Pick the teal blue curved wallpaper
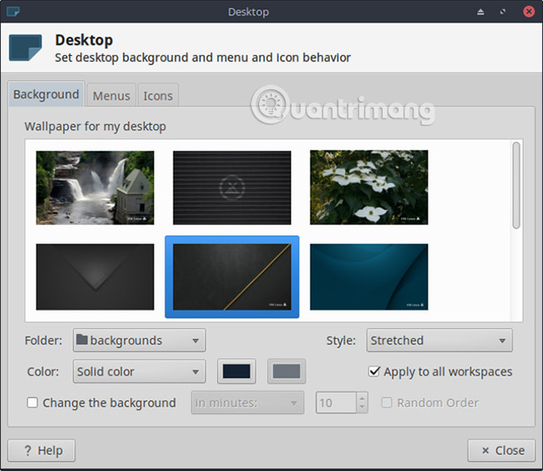The height and width of the screenshot is (471, 543). click(x=368, y=276)
